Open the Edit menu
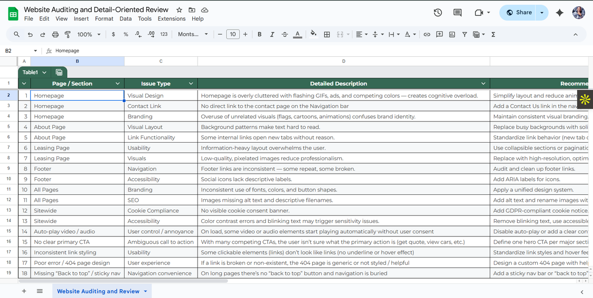Image resolution: width=593 pixels, height=298 pixels. coord(44,19)
